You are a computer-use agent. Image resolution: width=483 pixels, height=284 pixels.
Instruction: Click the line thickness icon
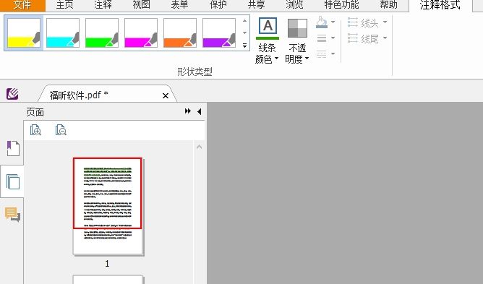(322, 38)
